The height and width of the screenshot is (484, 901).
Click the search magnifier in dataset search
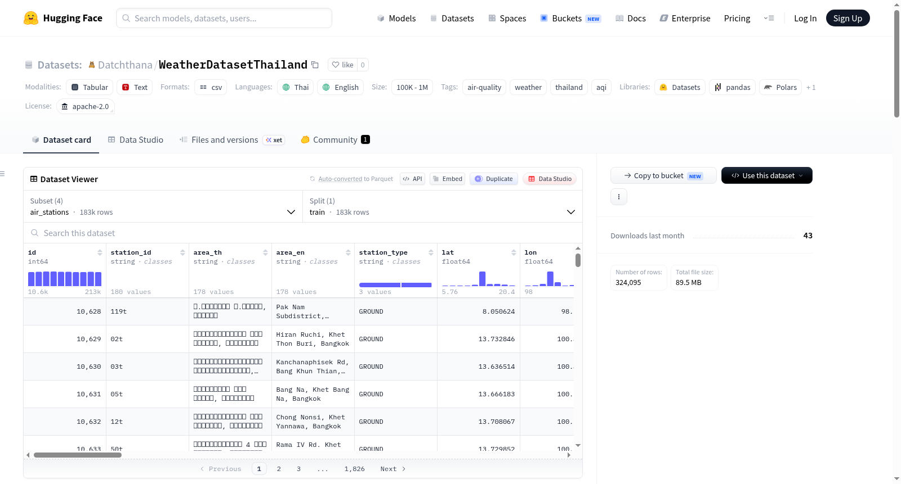coord(35,233)
